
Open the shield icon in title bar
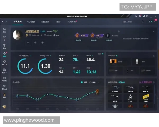pyautogui.click(x=147, y=16)
